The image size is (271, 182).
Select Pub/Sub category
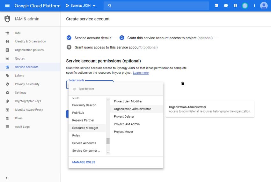[x=87, y=113]
